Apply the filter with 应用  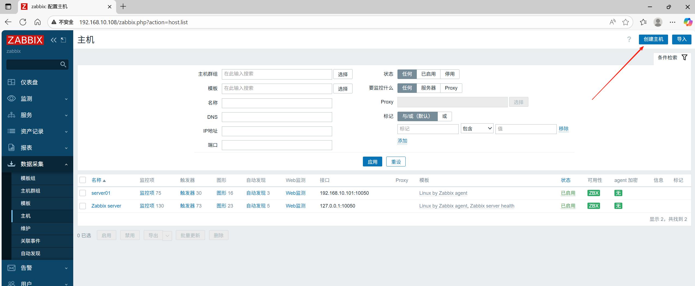pyautogui.click(x=372, y=162)
